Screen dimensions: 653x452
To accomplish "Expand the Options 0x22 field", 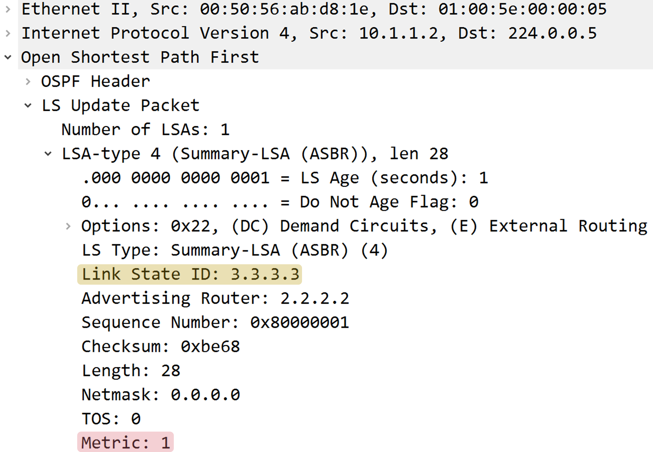I will (x=68, y=226).
